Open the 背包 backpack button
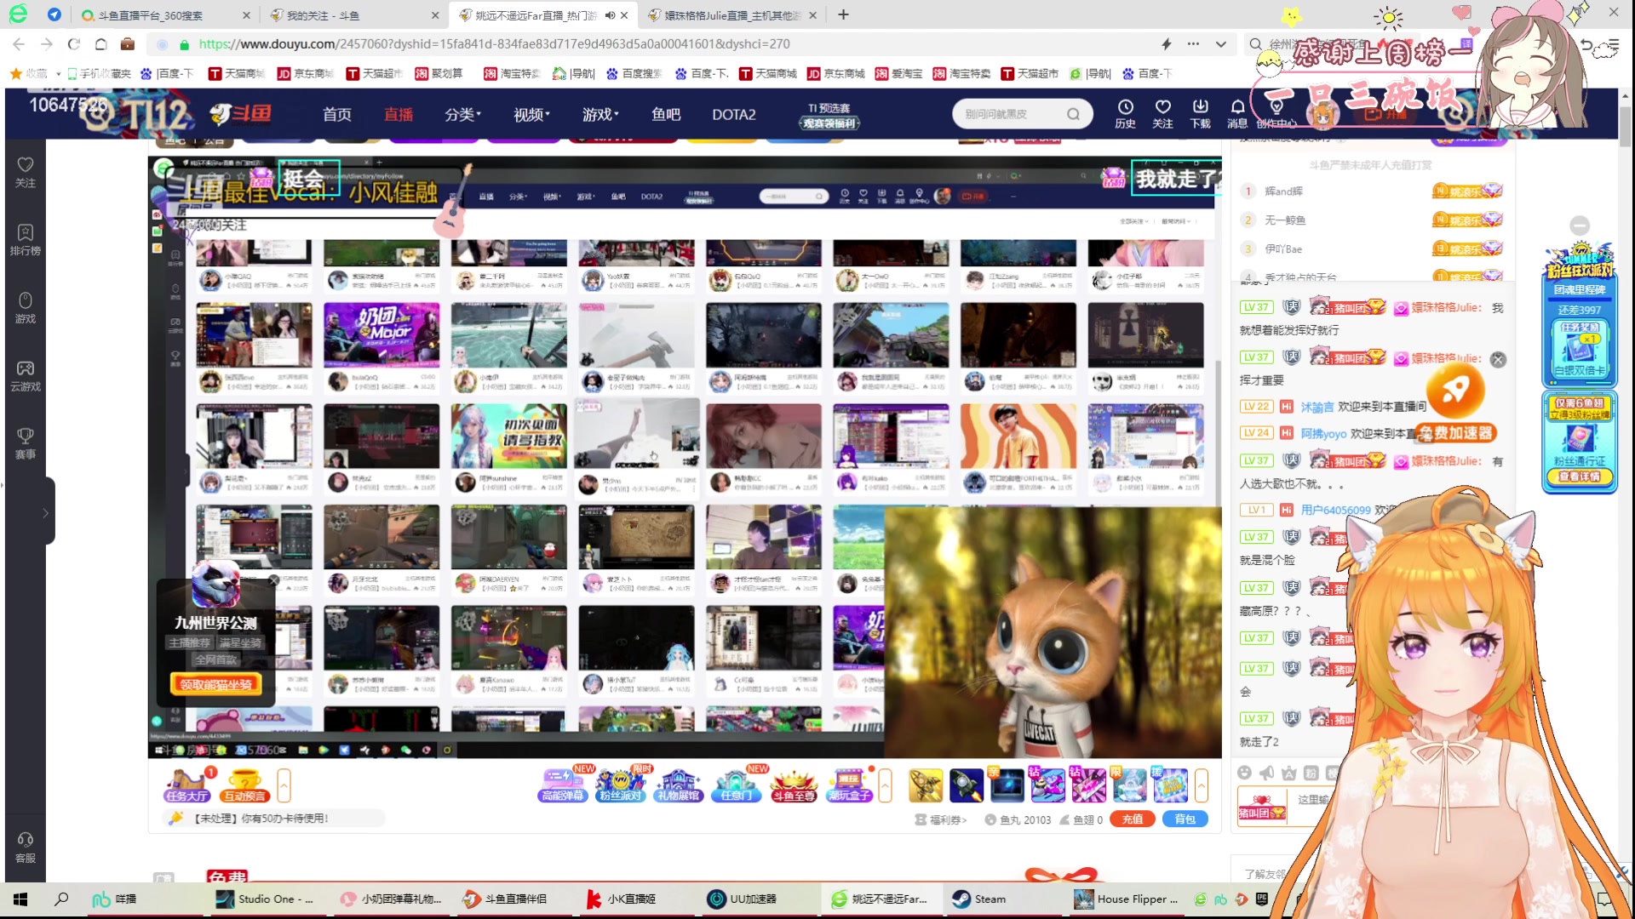 (1185, 819)
